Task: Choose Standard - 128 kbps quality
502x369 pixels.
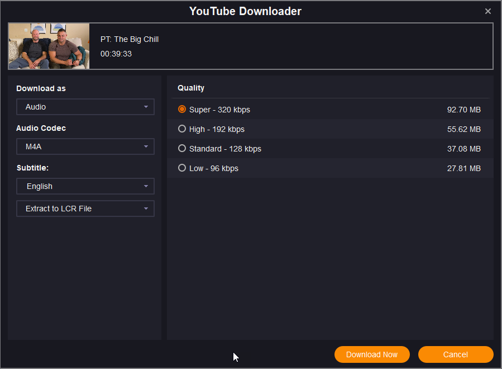Action: click(x=182, y=149)
